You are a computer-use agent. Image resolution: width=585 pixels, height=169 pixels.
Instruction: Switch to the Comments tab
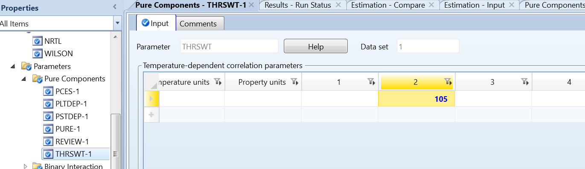coord(198,24)
